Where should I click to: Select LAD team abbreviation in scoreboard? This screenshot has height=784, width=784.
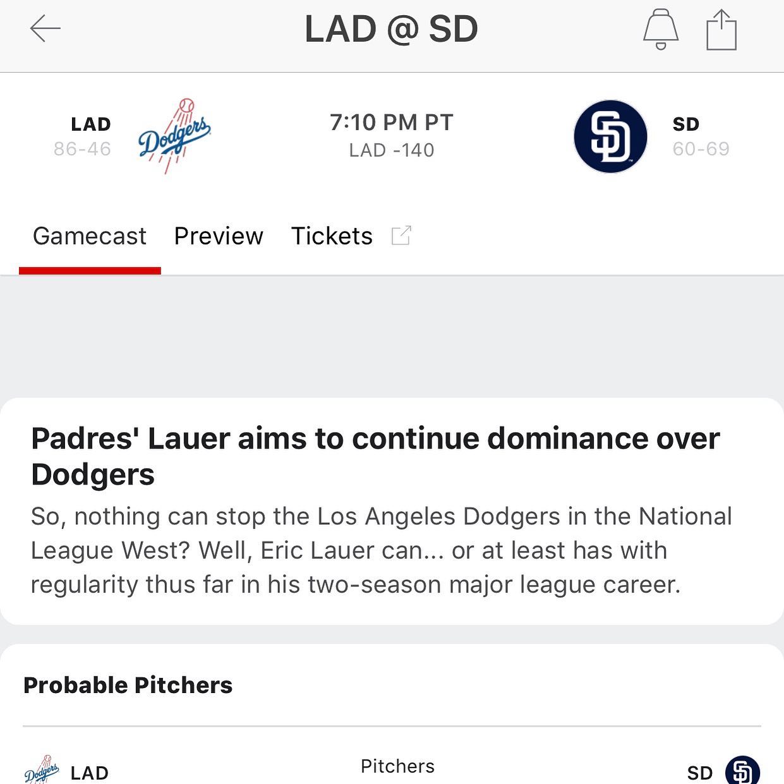[x=91, y=124]
